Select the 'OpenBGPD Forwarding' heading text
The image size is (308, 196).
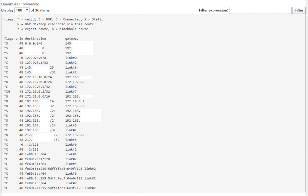(20, 4)
